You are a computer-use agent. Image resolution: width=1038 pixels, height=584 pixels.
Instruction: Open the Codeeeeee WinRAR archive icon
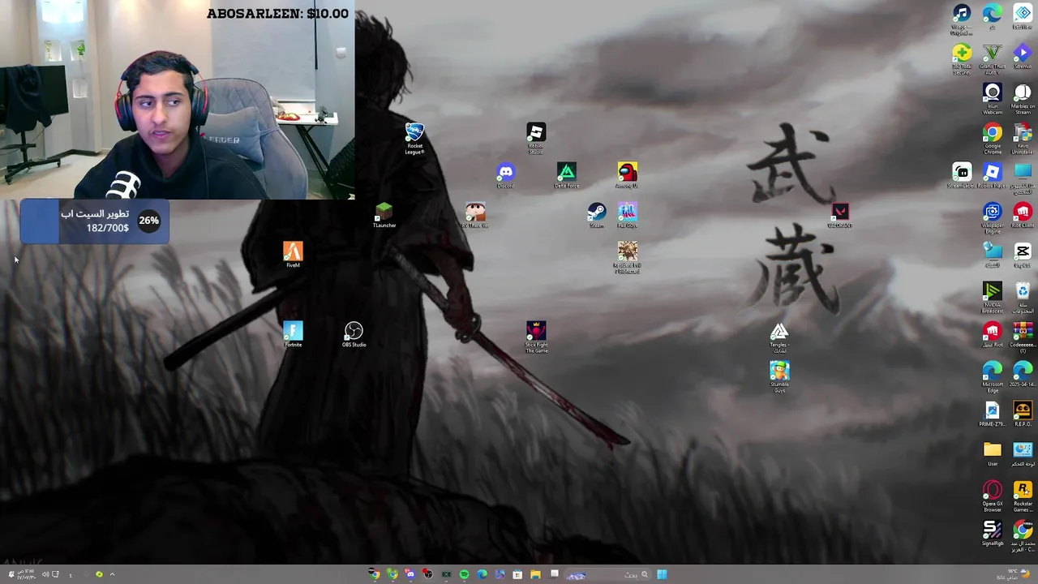[x=1023, y=337]
